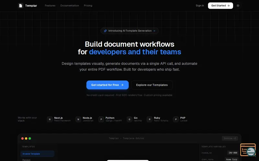
Task: Click the Node.js N badge icon
Action: tap(78, 119)
